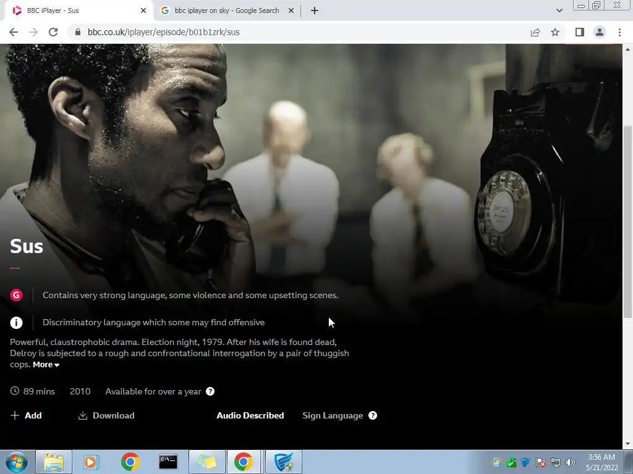Image resolution: width=633 pixels, height=474 pixels.
Task: Open the active Chrome taskbar icon
Action: pyautogui.click(x=244, y=462)
